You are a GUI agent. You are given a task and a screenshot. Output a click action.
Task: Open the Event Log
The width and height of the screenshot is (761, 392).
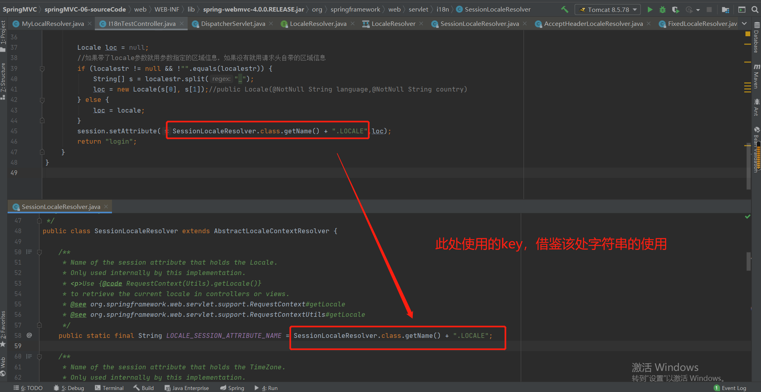pyautogui.click(x=730, y=388)
